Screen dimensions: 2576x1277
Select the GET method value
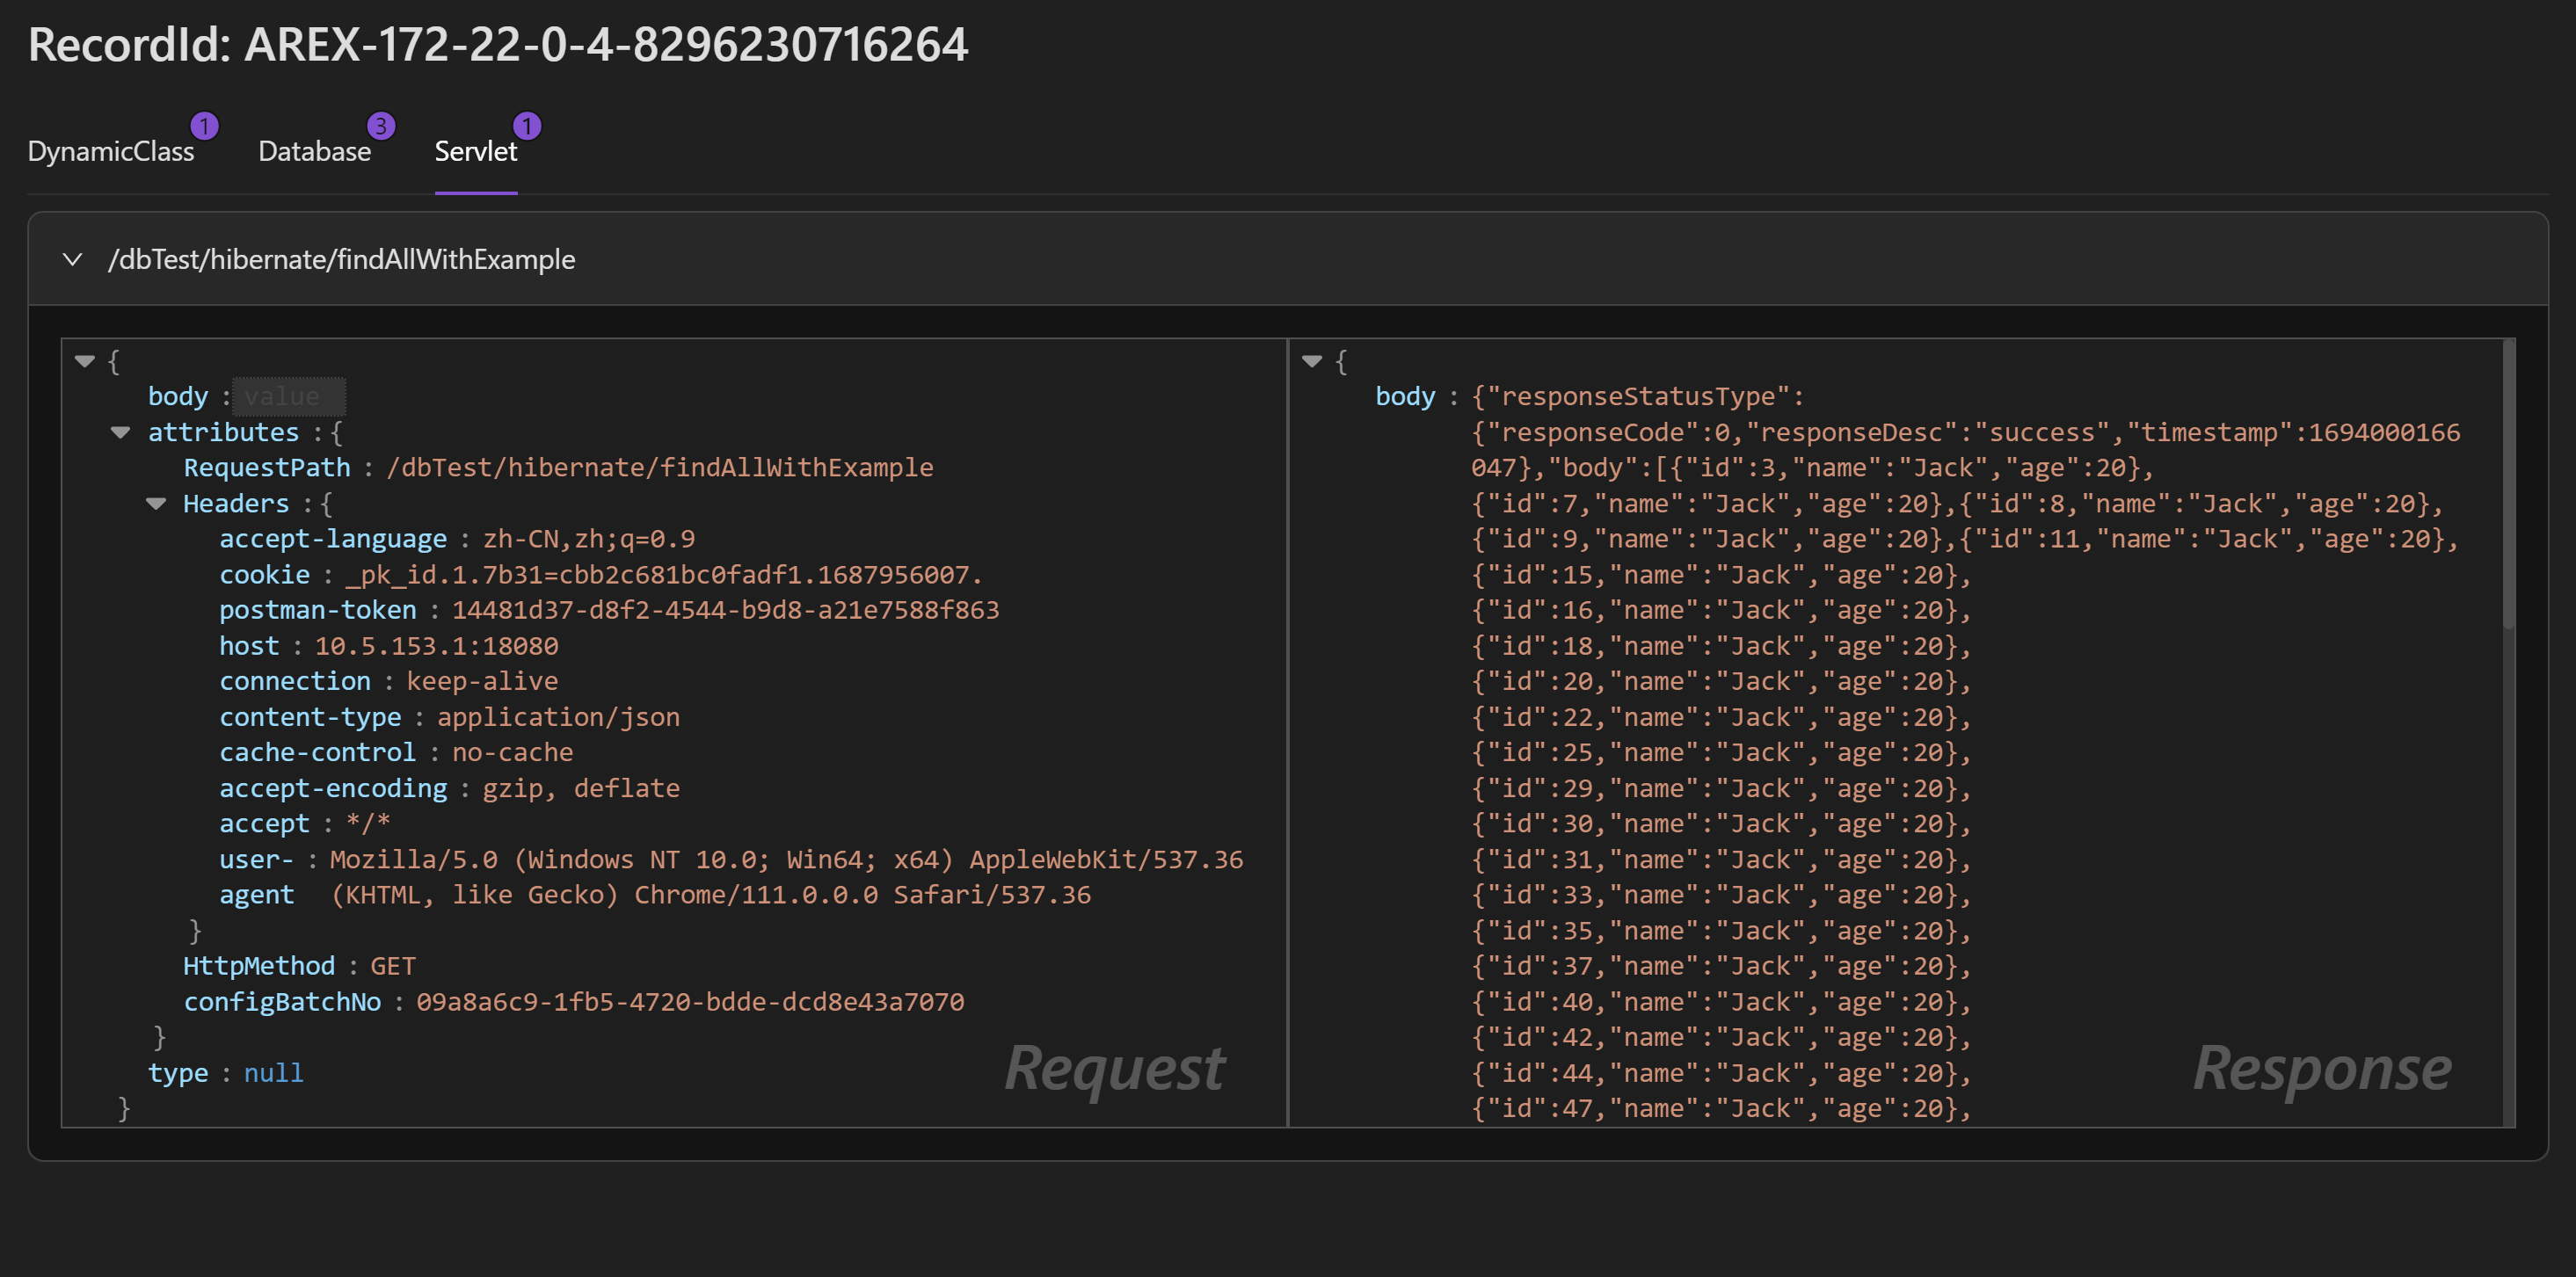coord(393,966)
